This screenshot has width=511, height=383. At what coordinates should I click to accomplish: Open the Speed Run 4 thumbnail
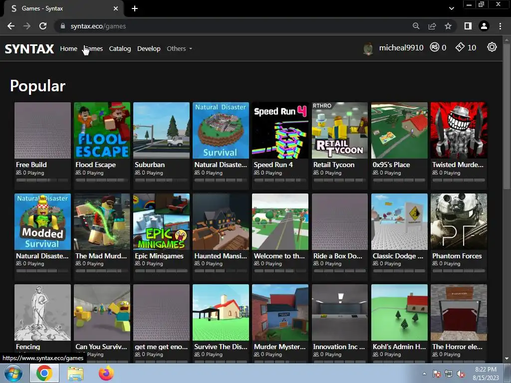pyautogui.click(x=280, y=130)
